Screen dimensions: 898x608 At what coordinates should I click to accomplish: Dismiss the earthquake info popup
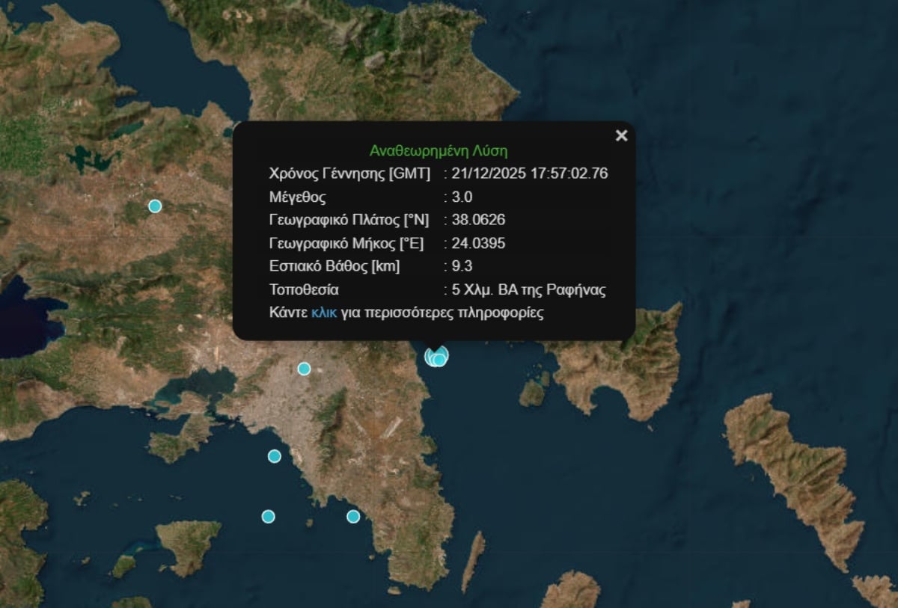[621, 135]
